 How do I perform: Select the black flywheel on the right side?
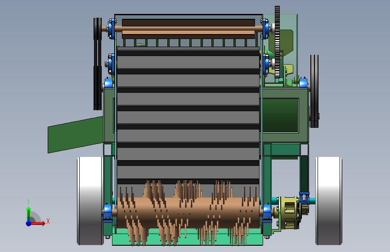tap(314, 91)
